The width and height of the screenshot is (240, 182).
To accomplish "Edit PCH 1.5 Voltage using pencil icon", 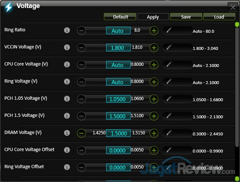I will pos(169,116).
